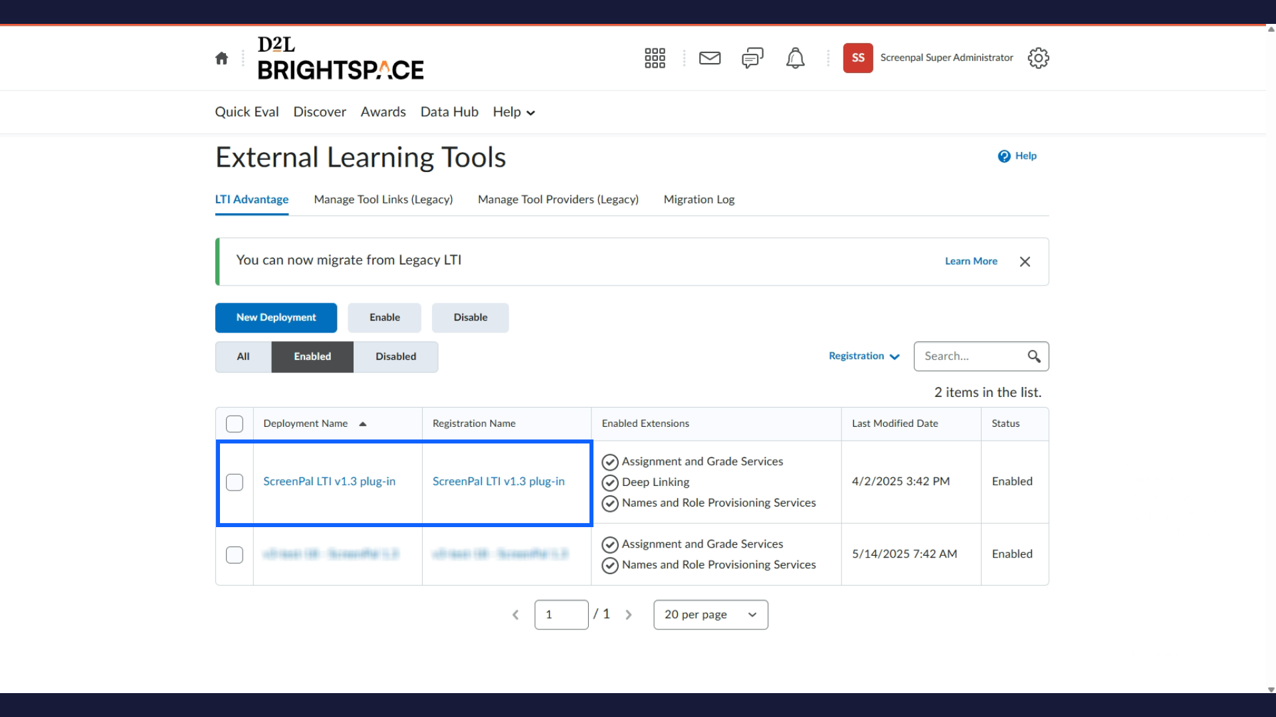Click the D2L Brightspace logo
This screenshot has width=1276, height=717.
tap(340, 58)
